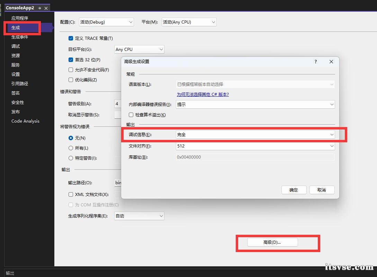This screenshot has width=377, height=277.
Task: Open the C# version help link
Action: [x=203, y=94]
